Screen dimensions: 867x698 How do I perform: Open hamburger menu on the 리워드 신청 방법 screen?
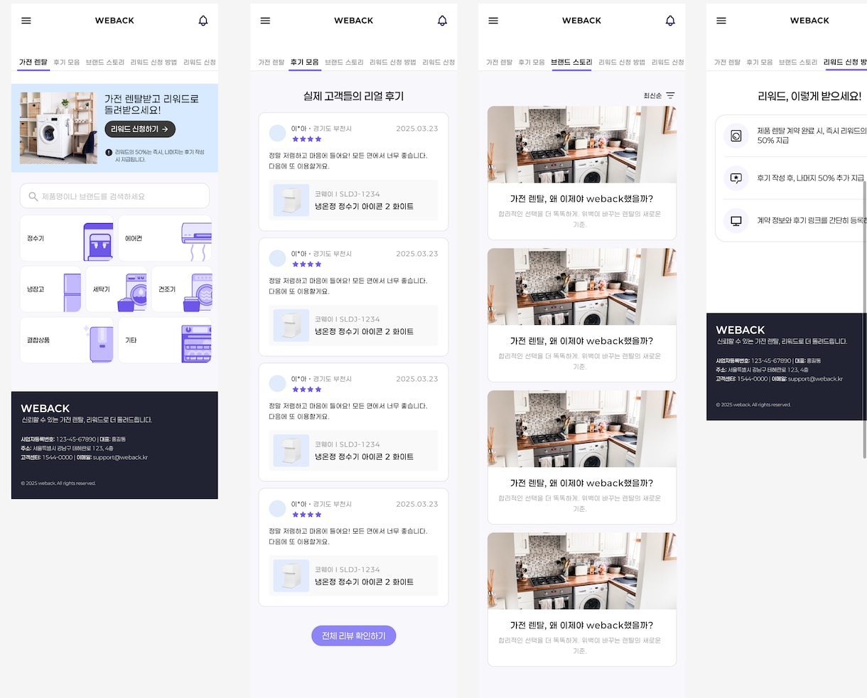point(721,21)
